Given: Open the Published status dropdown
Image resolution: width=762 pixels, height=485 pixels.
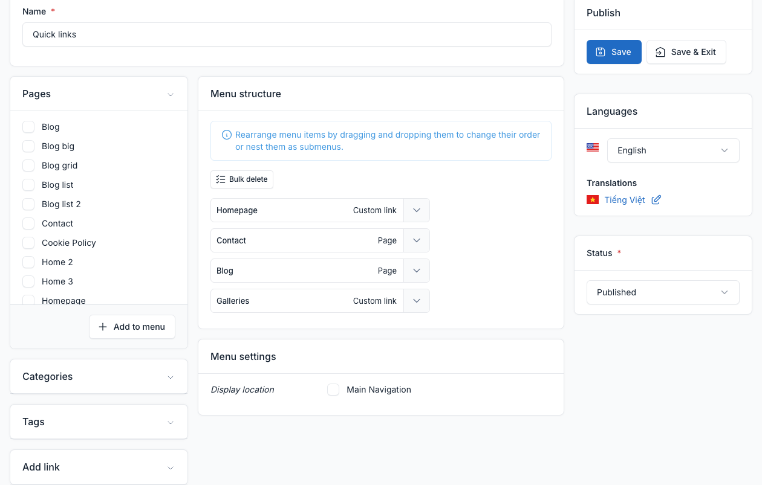Looking at the screenshot, I should pos(663,292).
